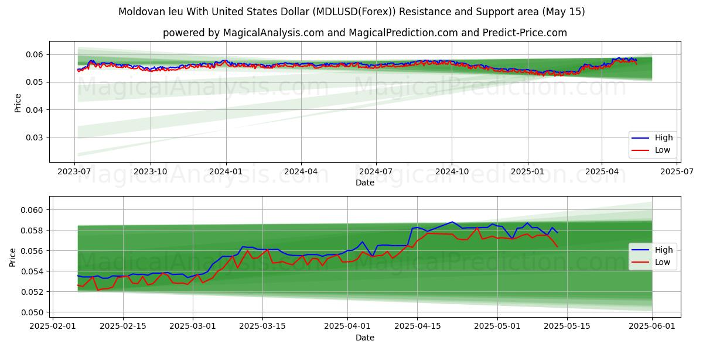Viewport: 703px width, 351px height.
Task: Click the '2025-07' tick label on top chart
Action: click(x=676, y=173)
